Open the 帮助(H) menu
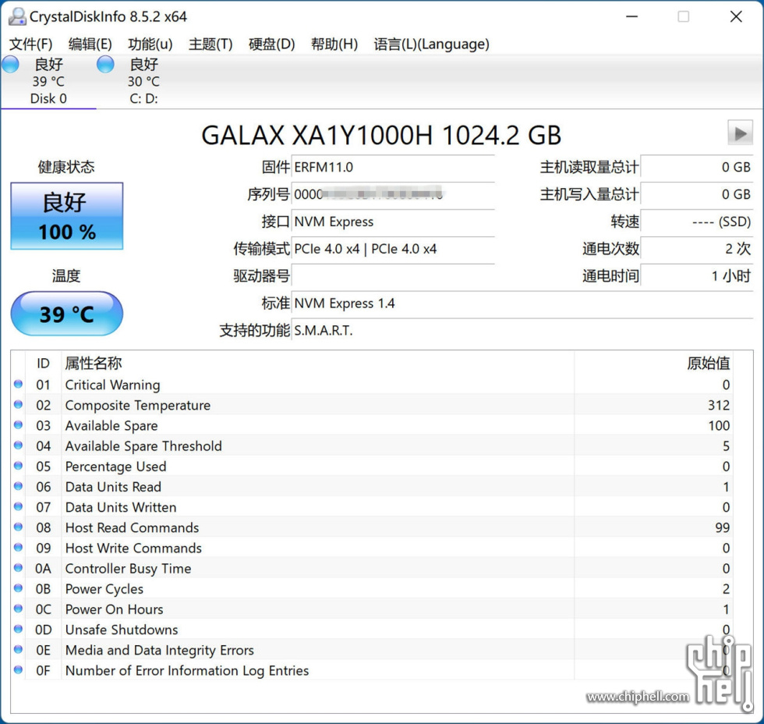Screen dimensions: 764x724 pos(334,44)
